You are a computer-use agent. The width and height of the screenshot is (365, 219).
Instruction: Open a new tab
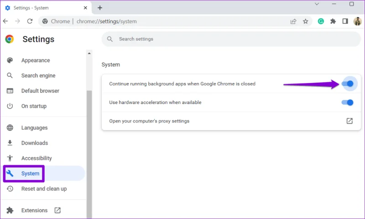coord(100,8)
